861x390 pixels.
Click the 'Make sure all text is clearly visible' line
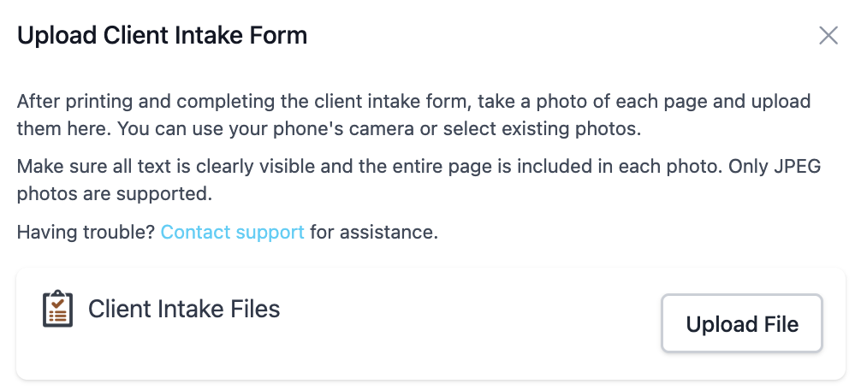coord(419,166)
